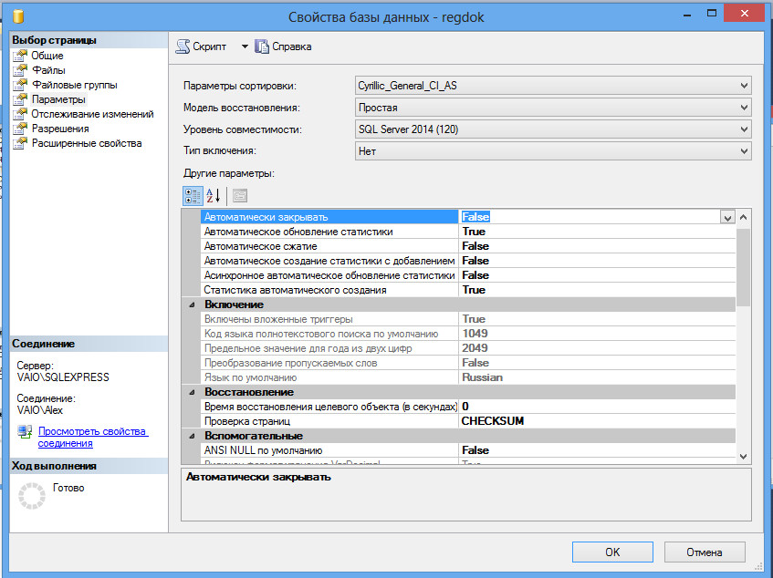Open the Уровень совместимости dropdown
This screenshot has height=578, width=773.
[x=743, y=129]
